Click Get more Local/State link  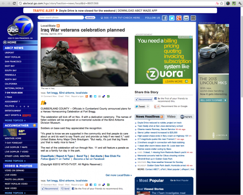pos(118,175)
